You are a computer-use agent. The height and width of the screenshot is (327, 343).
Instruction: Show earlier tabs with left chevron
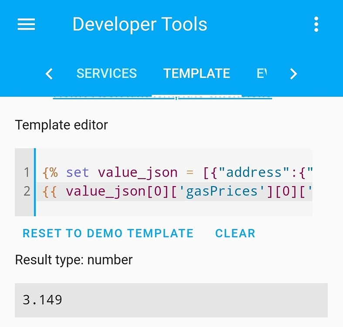point(49,74)
